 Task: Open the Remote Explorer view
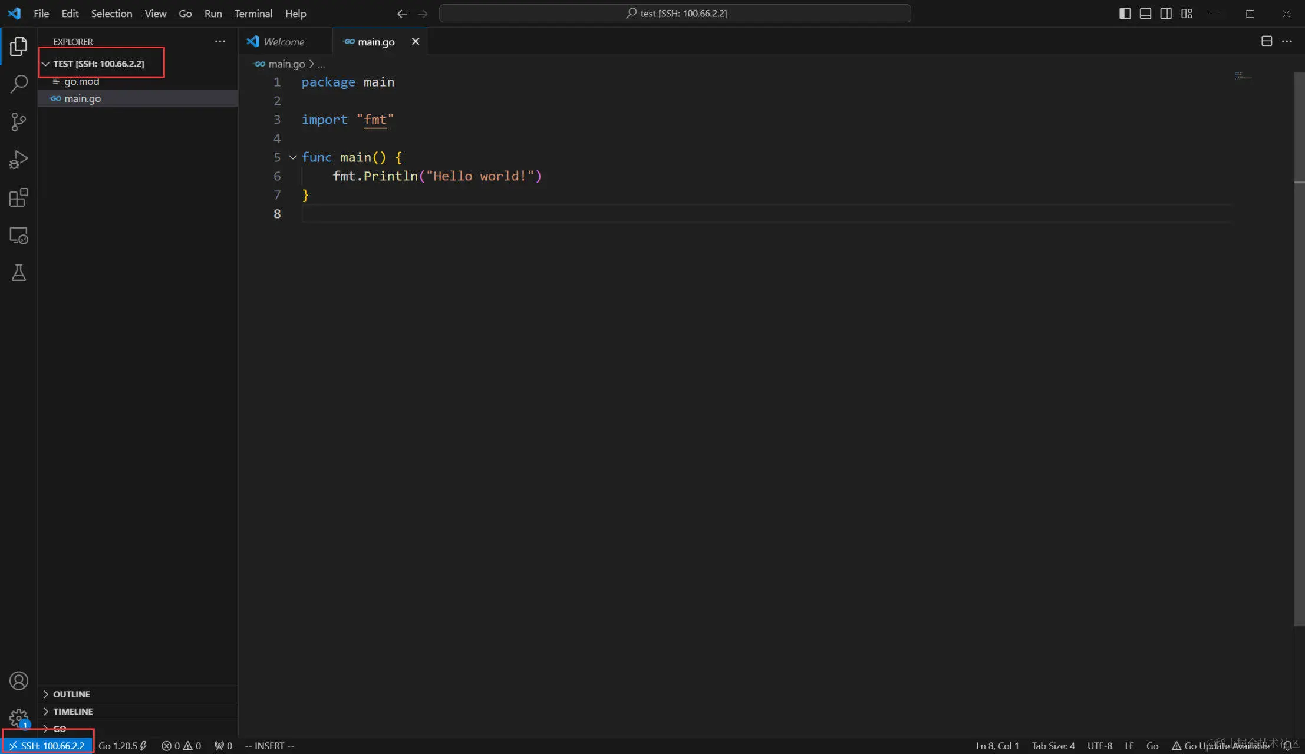point(19,236)
